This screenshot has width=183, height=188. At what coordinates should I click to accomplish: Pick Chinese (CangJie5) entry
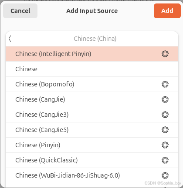pyautogui.click(x=92, y=130)
